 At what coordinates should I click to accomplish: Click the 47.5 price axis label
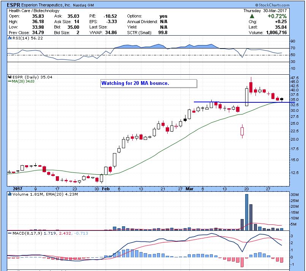coord(295,78)
